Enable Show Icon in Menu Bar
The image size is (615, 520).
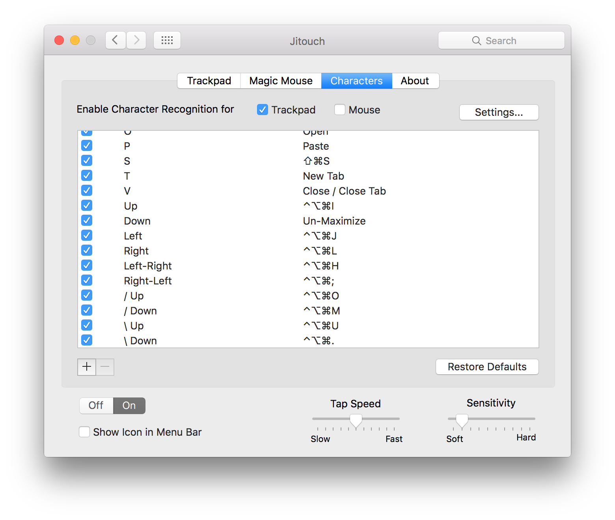(84, 432)
